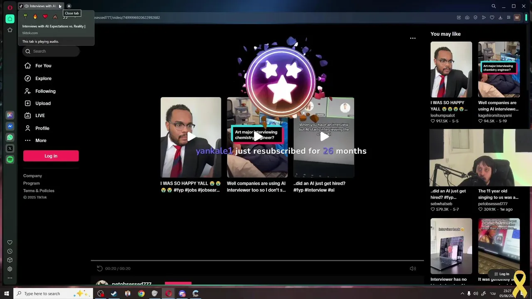Click the red Log in button
The image size is (532, 299).
pos(51,156)
